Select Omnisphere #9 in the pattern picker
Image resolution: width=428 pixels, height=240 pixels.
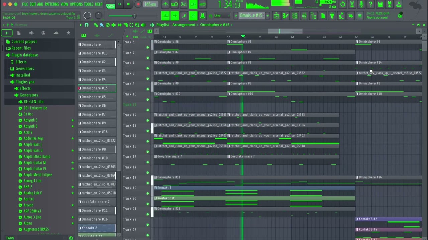point(97,123)
